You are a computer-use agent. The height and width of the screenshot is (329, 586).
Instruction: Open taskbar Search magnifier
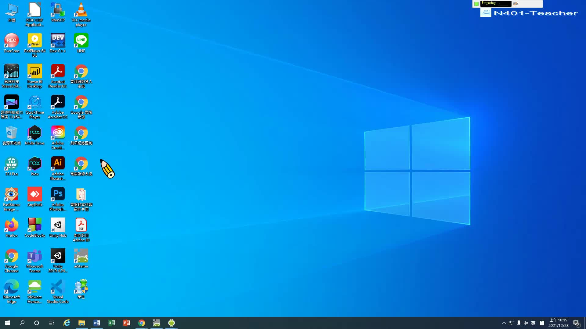pos(22,323)
